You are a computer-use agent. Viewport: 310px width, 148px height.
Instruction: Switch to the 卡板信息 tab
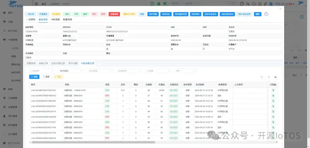point(55,20)
